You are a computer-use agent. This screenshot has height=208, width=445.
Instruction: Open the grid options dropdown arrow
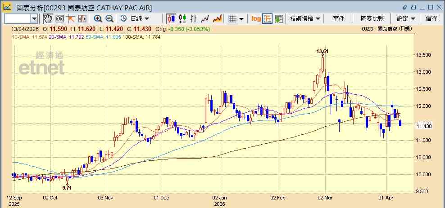[x=241, y=19]
